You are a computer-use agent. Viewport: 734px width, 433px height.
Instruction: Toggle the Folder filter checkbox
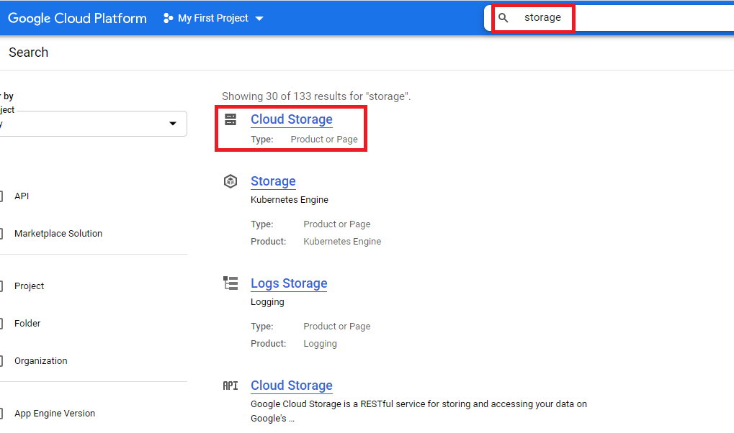click(1, 324)
